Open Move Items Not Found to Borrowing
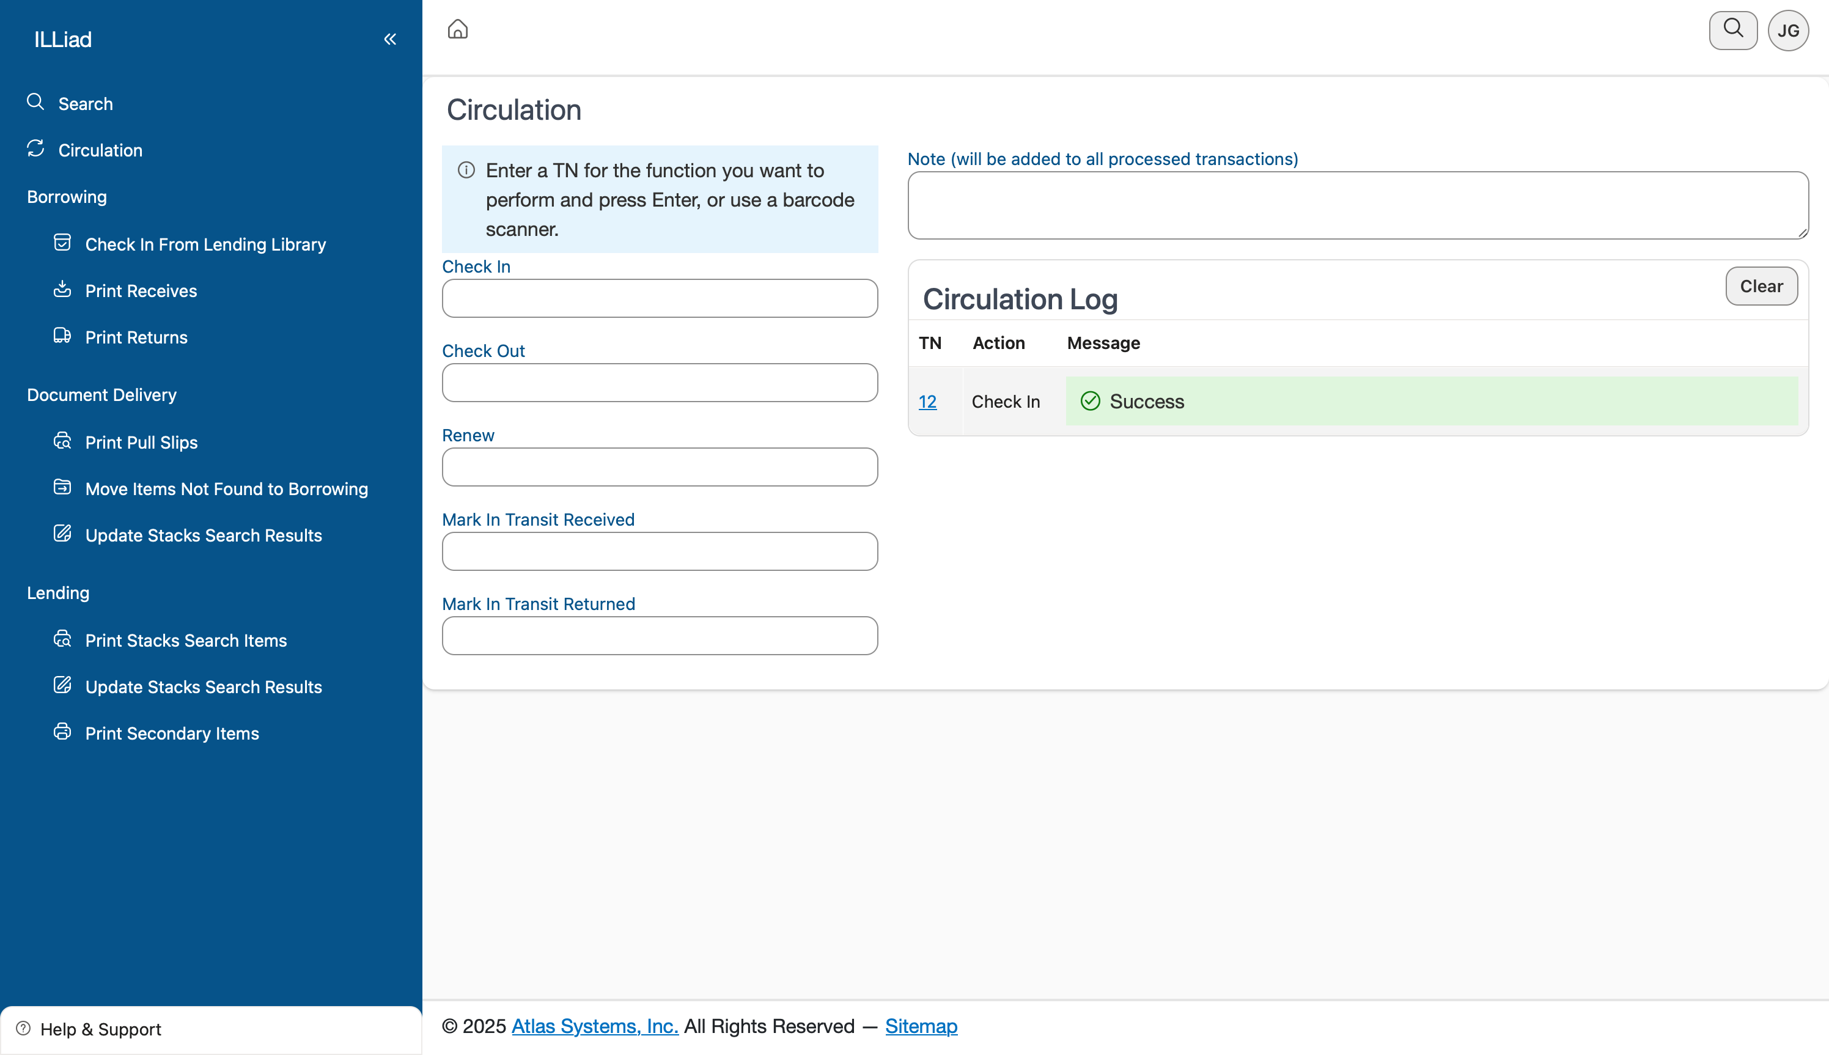1829x1055 pixels. coord(226,489)
